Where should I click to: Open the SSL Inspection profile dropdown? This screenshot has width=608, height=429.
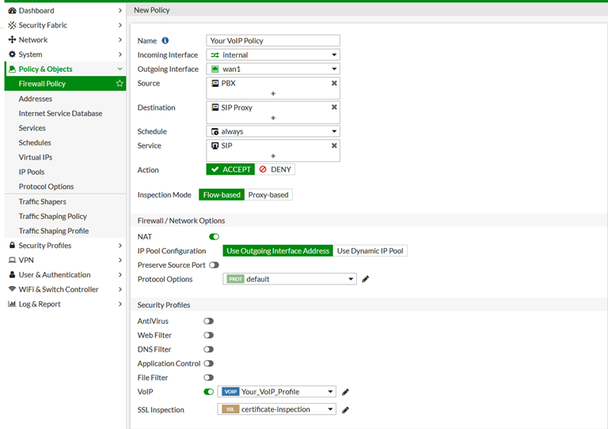click(276, 409)
